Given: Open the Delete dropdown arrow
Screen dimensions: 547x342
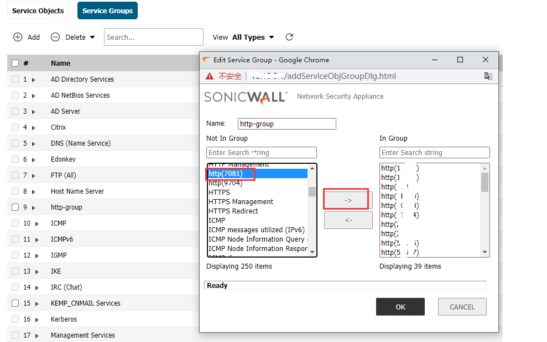Looking at the screenshot, I should 92,38.
